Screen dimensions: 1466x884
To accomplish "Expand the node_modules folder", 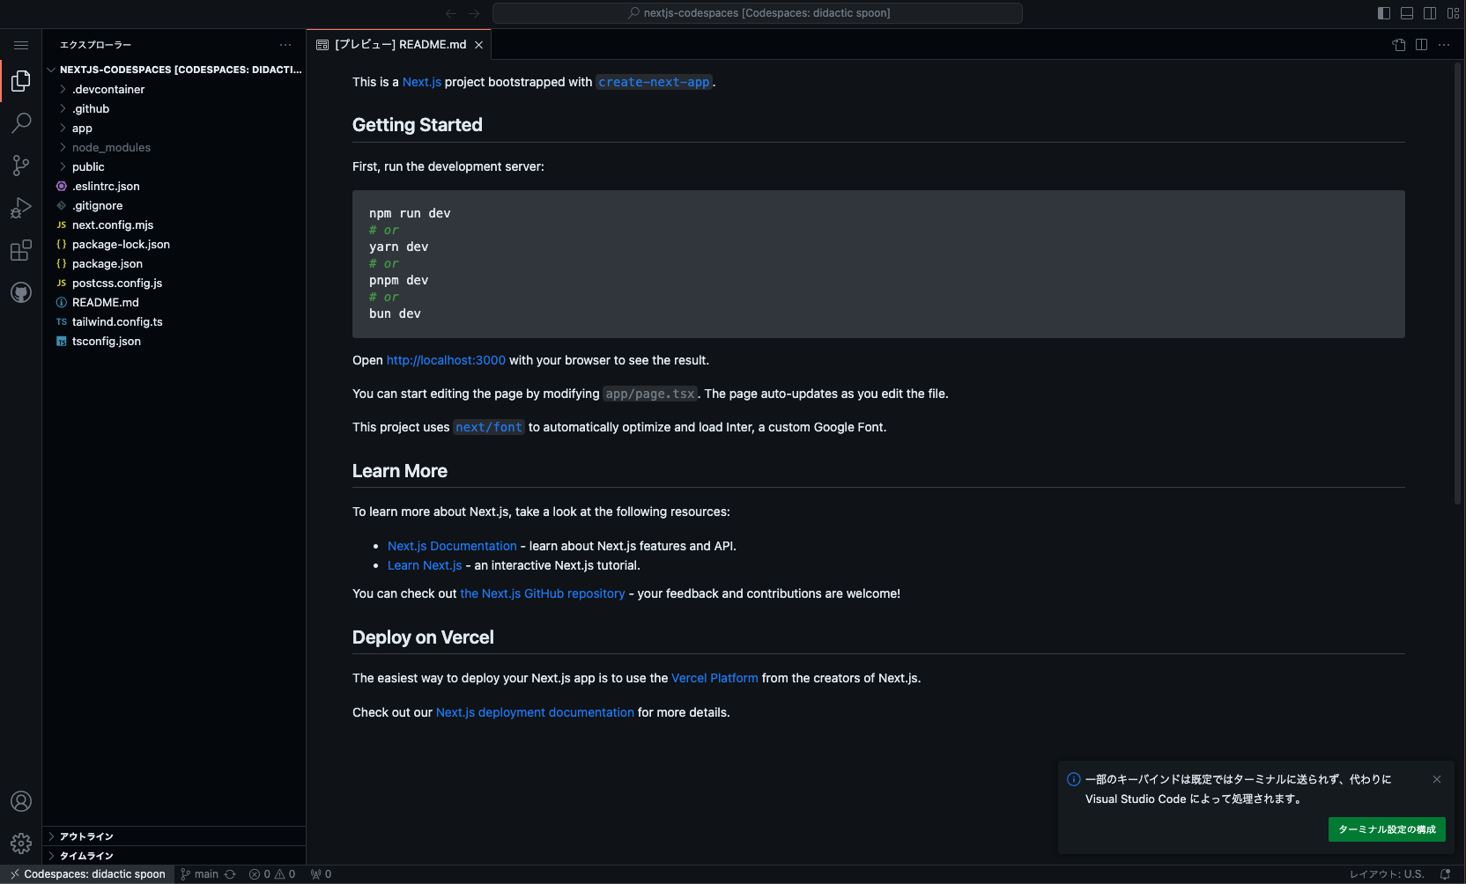I will (x=174, y=147).
